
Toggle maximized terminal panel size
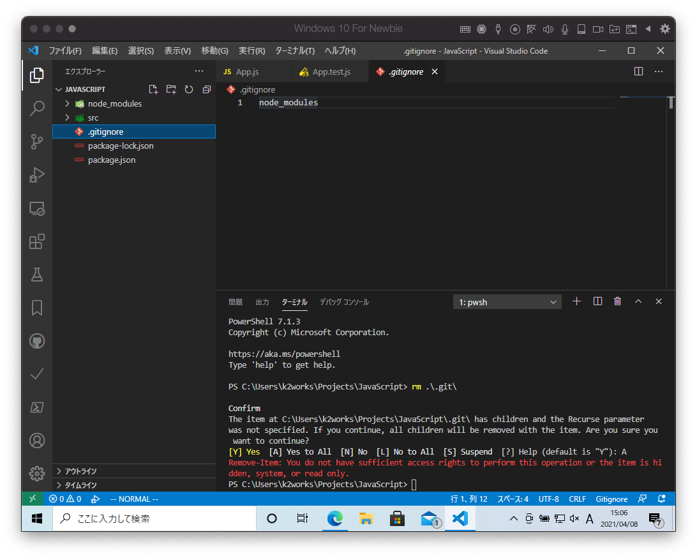(638, 302)
